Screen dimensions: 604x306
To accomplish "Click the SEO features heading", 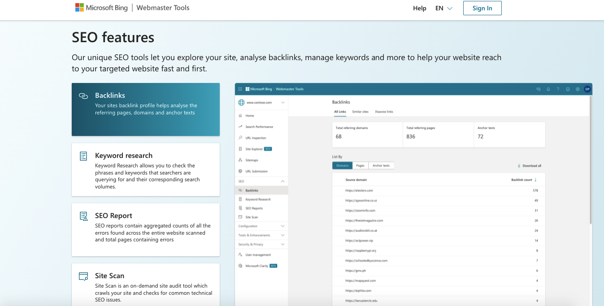I will point(113,37).
